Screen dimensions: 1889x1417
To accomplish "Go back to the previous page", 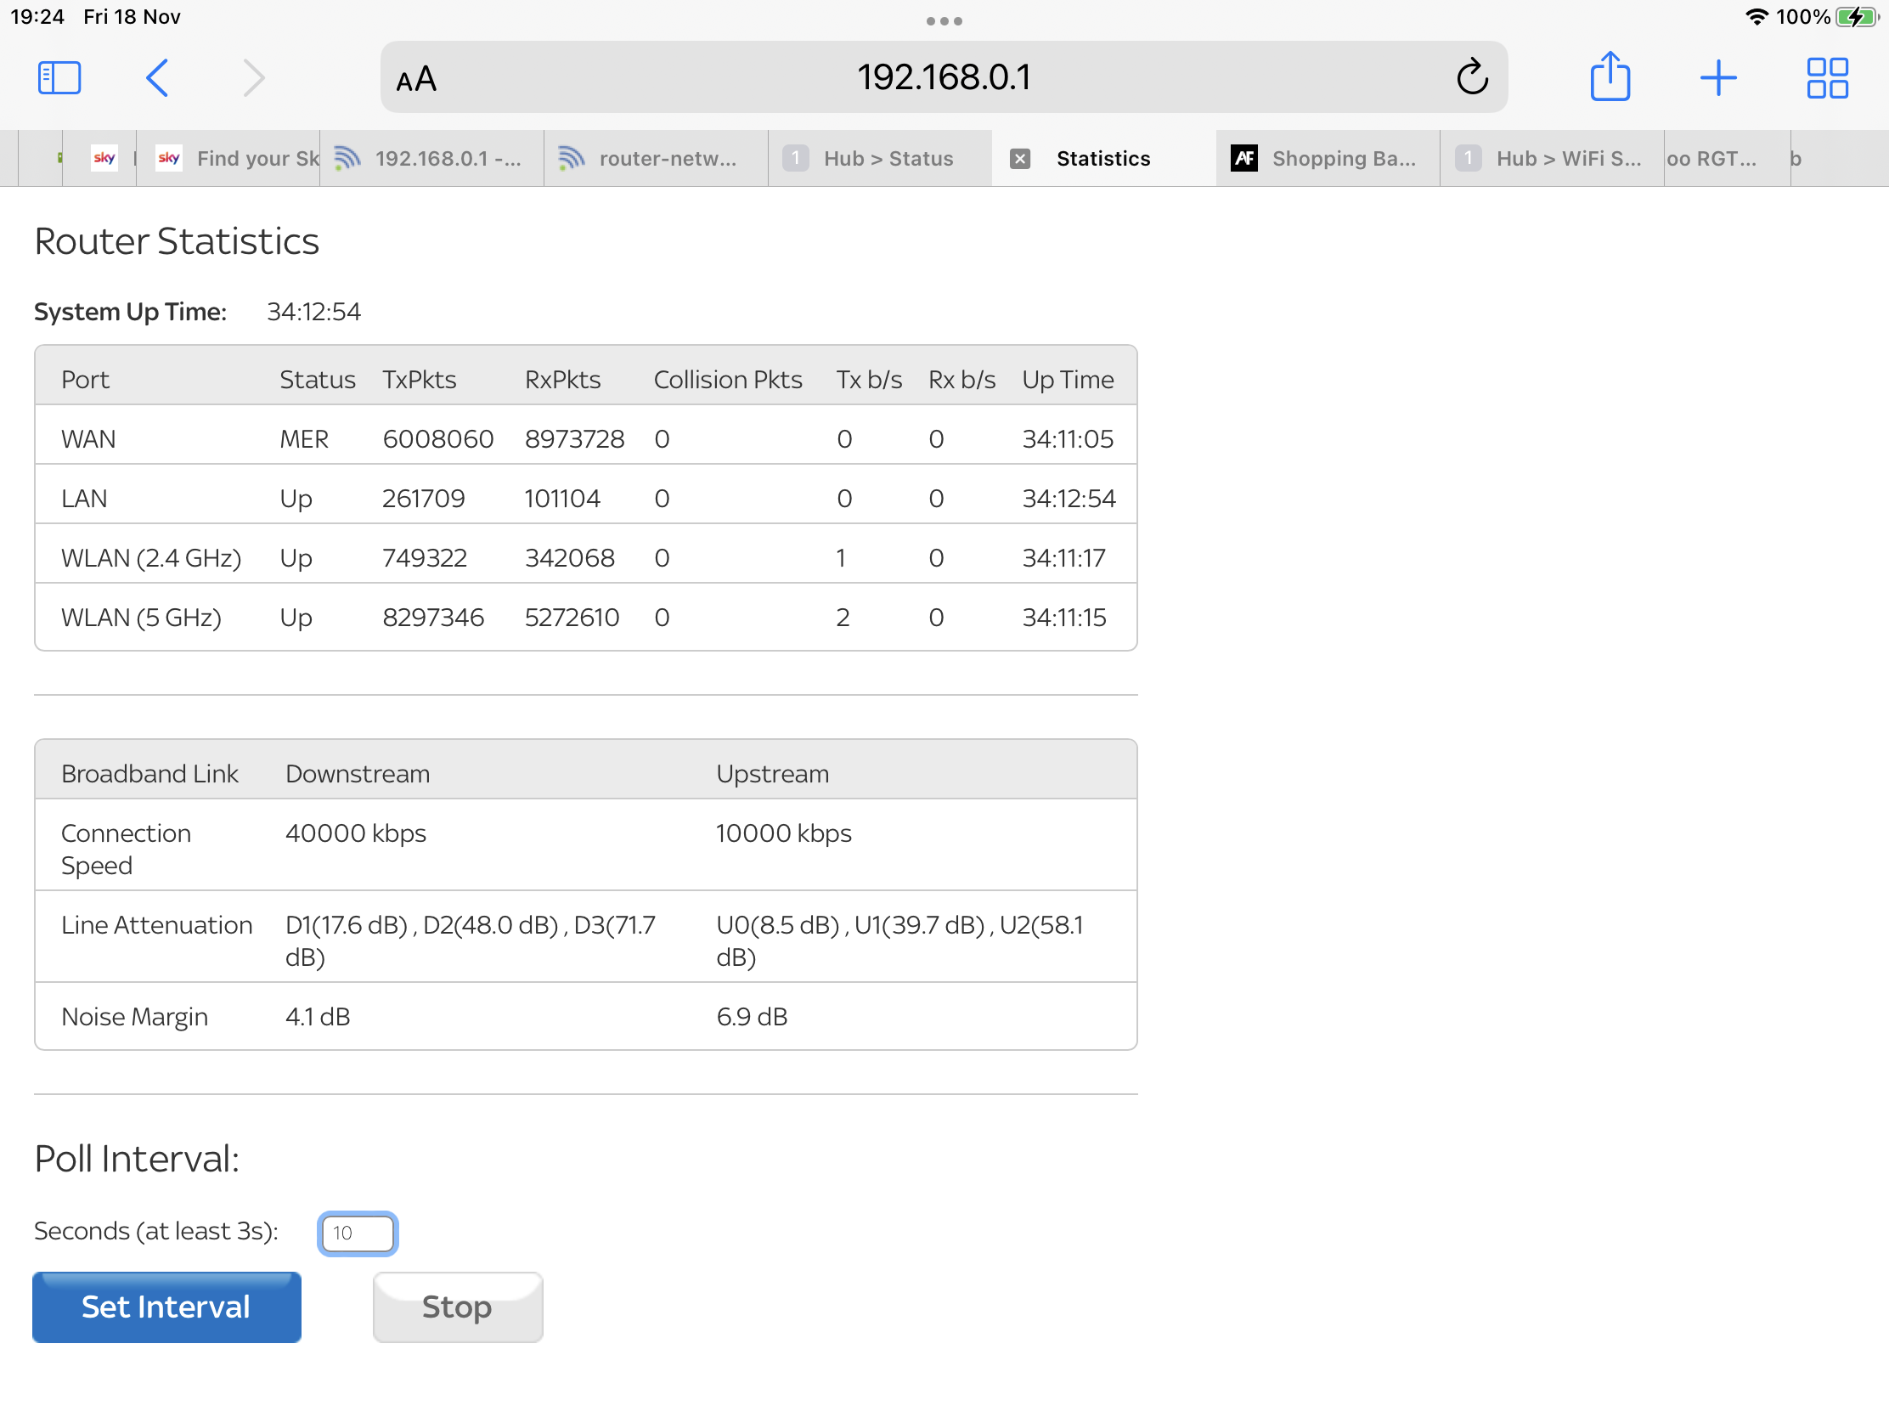I will pos(157,77).
